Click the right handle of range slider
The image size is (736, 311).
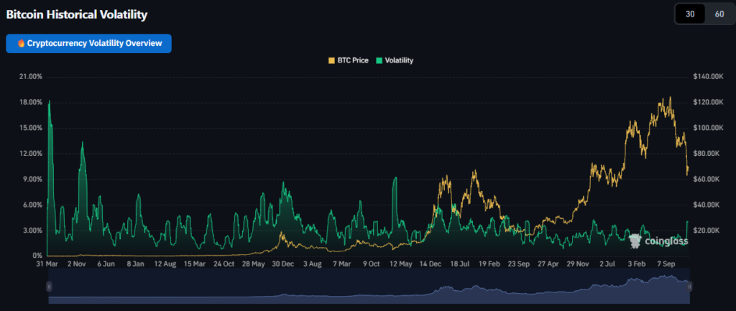(x=689, y=287)
